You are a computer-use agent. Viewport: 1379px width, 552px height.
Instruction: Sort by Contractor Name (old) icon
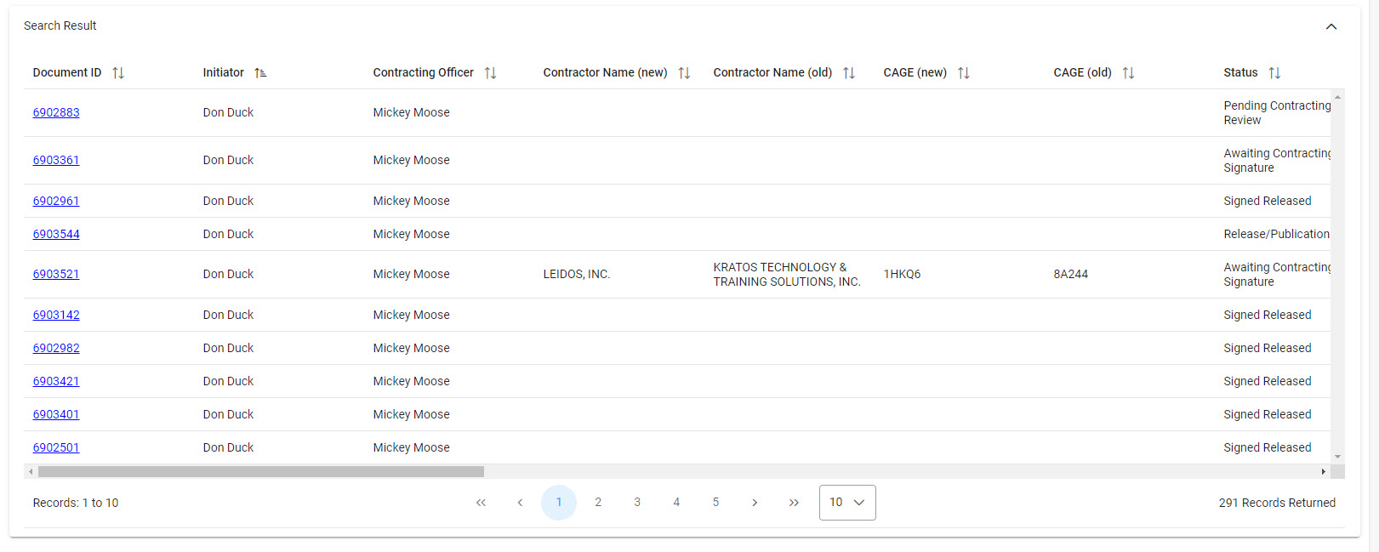pos(848,73)
